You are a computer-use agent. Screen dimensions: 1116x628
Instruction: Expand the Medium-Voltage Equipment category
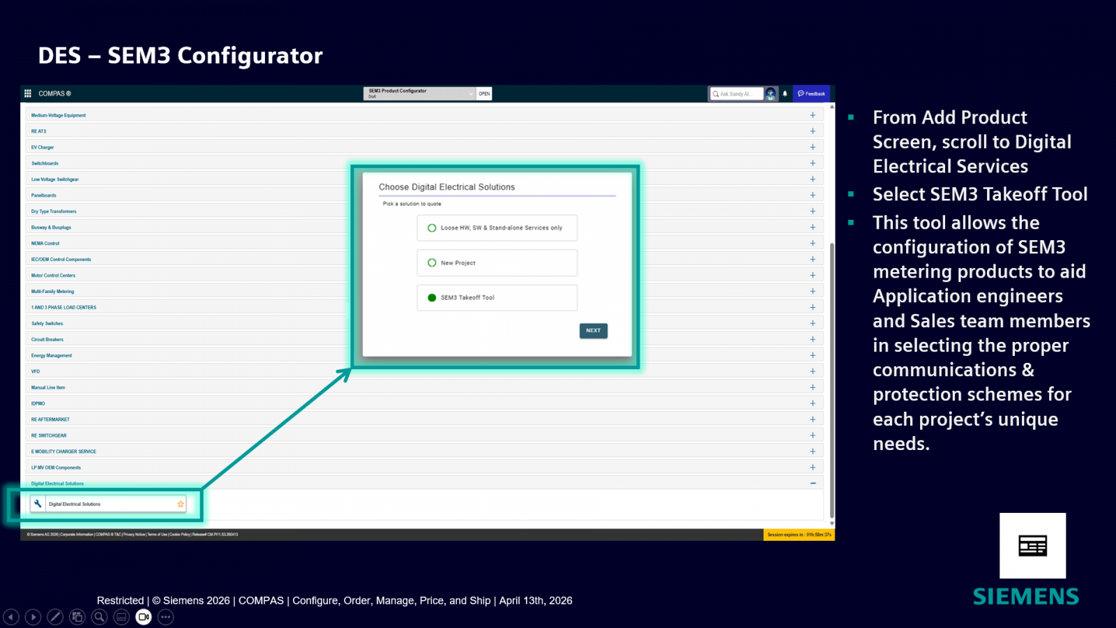813,115
